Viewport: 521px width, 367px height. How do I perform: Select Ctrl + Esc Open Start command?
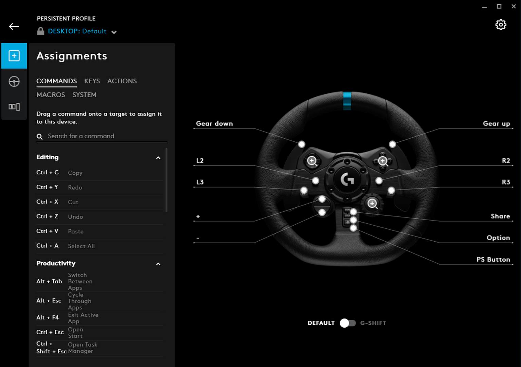tap(100, 333)
